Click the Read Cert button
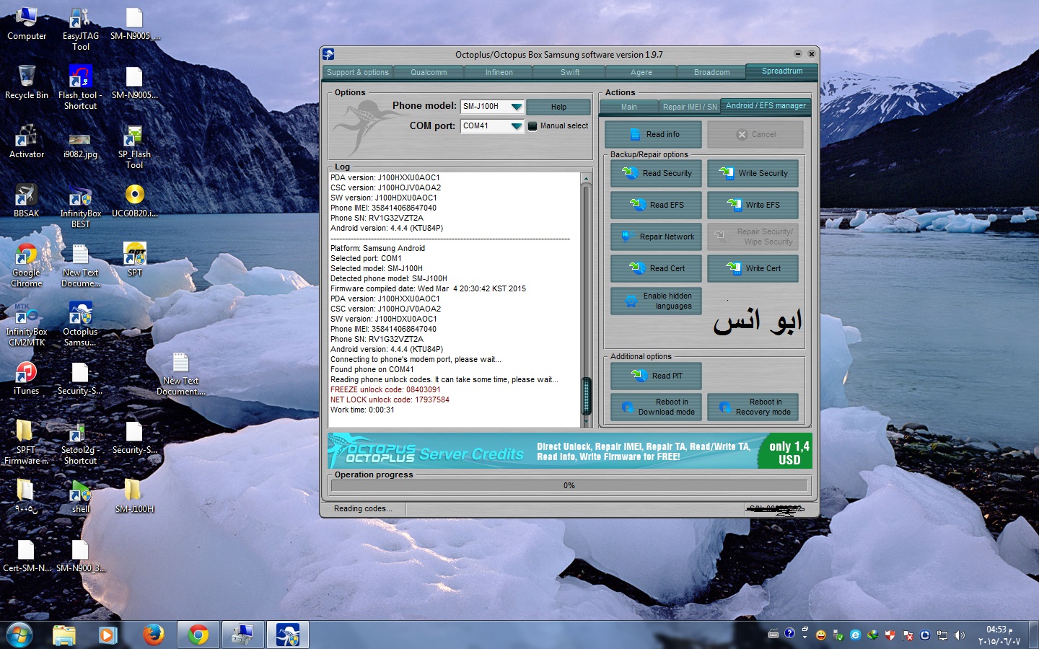Screen dimensions: 1039x649 (x=656, y=268)
